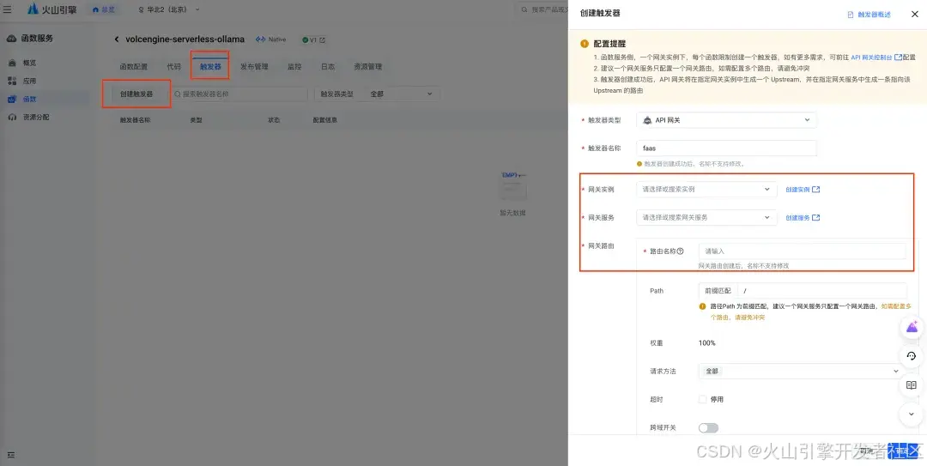Screen dimensions: 927x466
Task: Collapse the floating tools with chevron icon
Action: [x=912, y=414]
